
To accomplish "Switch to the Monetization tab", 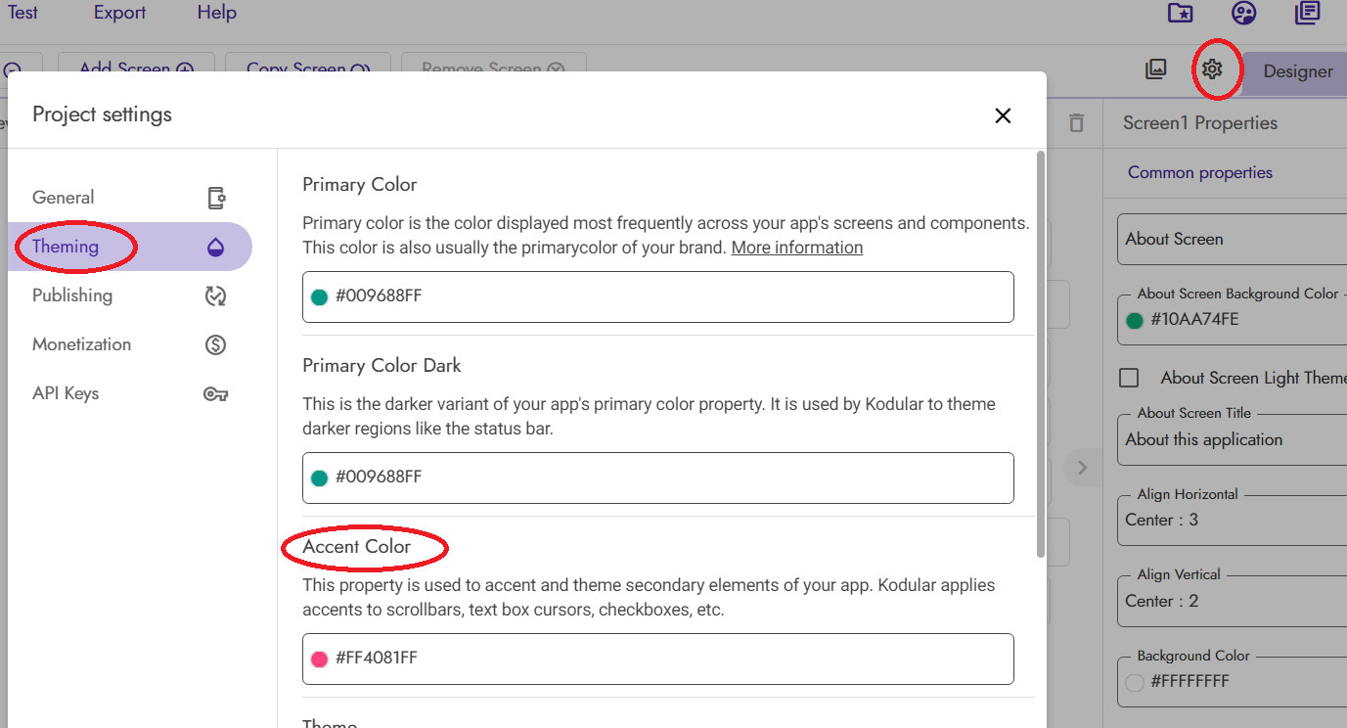I will coord(130,344).
